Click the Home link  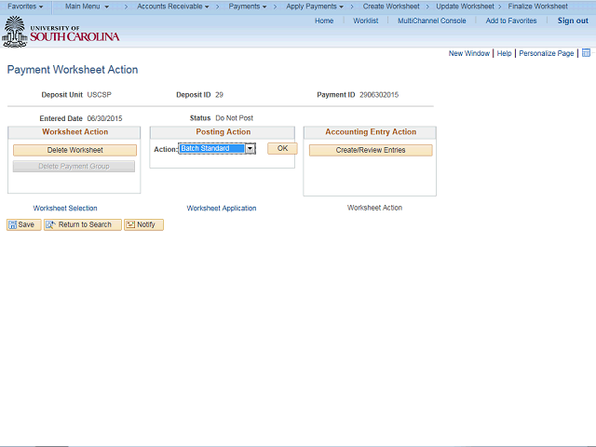[x=324, y=20]
